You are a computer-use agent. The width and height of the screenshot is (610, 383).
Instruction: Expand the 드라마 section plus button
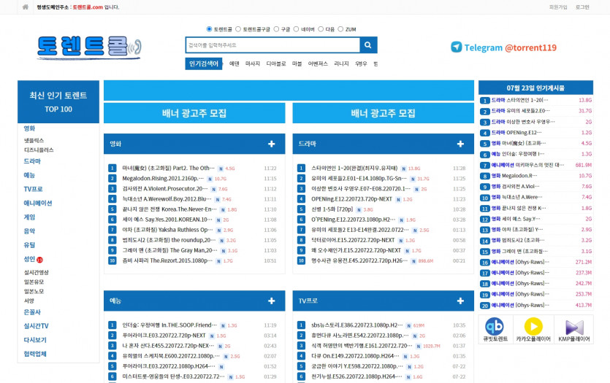(x=460, y=144)
